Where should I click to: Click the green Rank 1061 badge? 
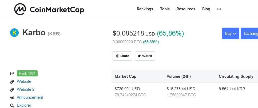[x=27, y=73]
